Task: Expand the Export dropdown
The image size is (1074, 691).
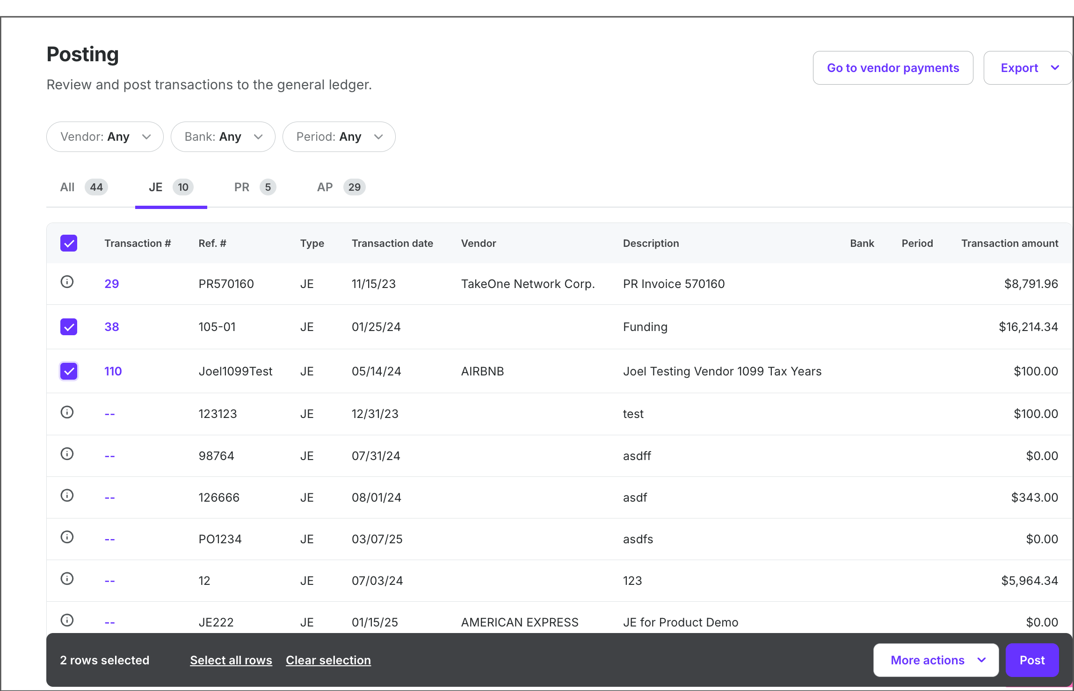Action: pos(1028,68)
